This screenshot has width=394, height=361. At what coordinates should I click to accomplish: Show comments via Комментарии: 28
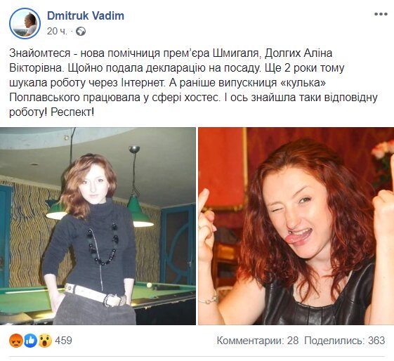[x=258, y=341]
